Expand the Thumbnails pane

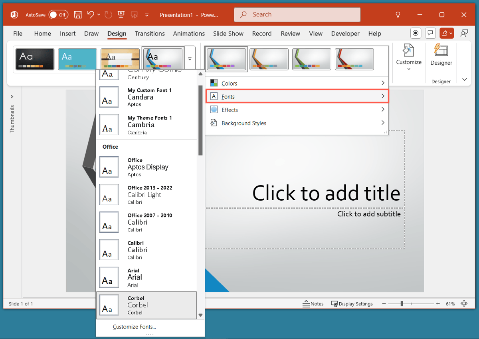(12, 97)
